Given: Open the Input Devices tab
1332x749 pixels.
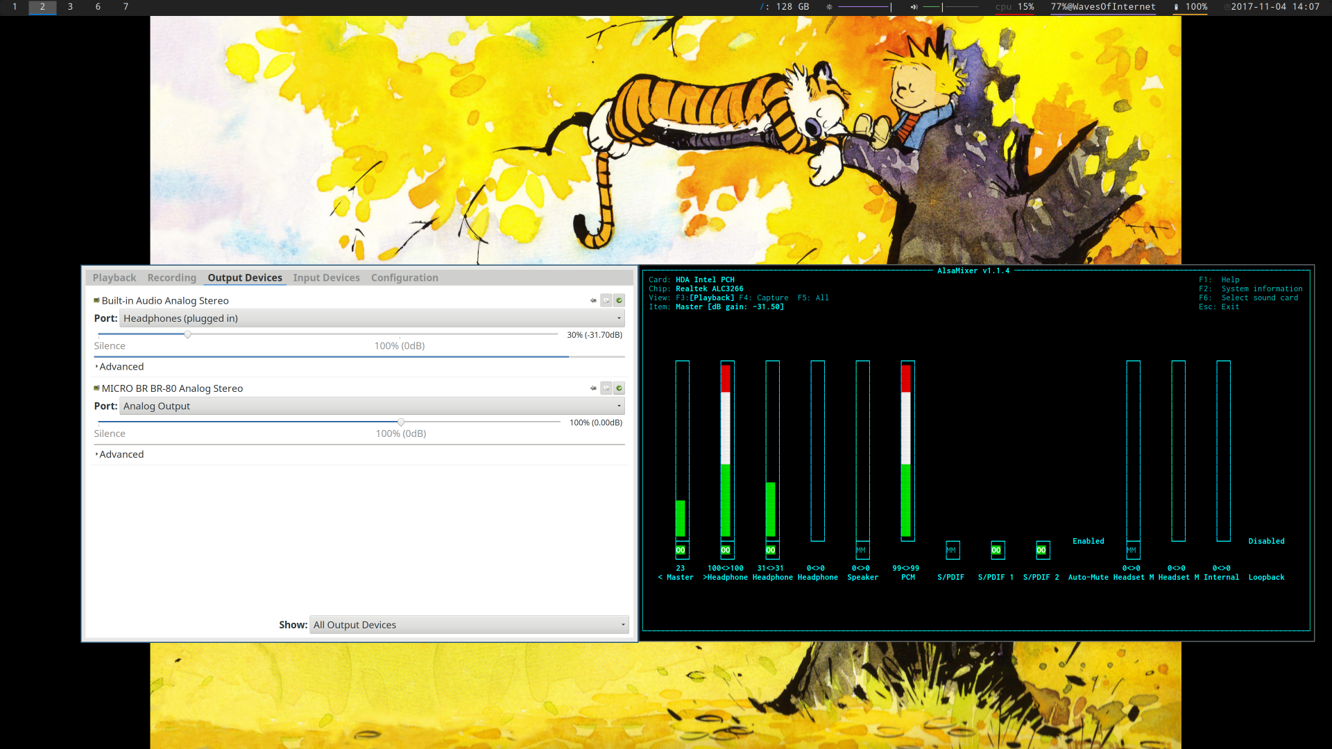Looking at the screenshot, I should point(326,277).
